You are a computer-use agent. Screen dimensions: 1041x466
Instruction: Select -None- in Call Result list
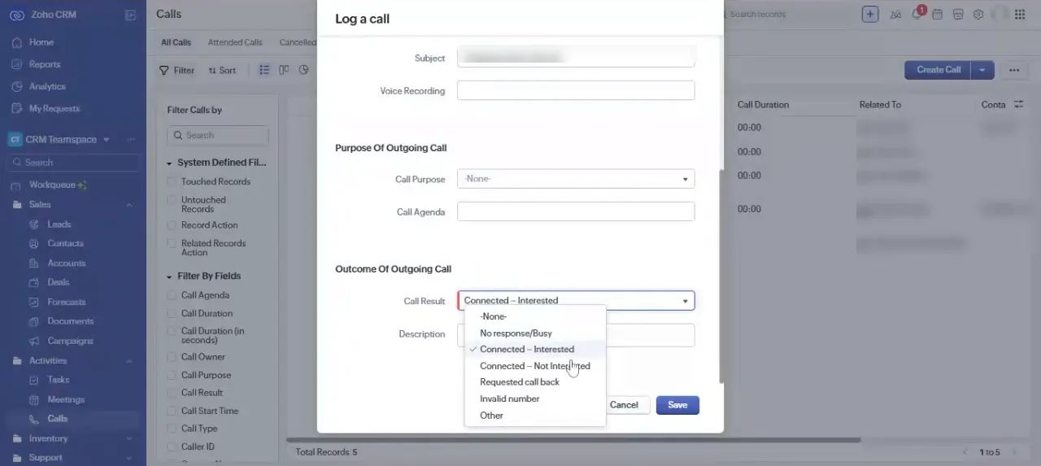click(535, 317)
